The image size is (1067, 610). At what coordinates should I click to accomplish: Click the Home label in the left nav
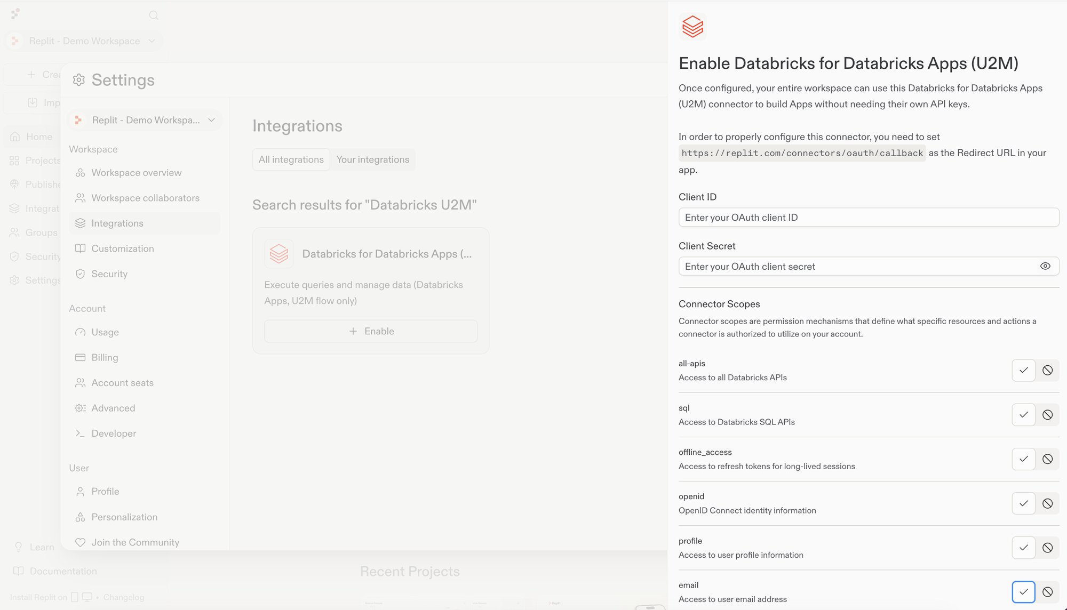pyautogui.click(x=39, y=137)
